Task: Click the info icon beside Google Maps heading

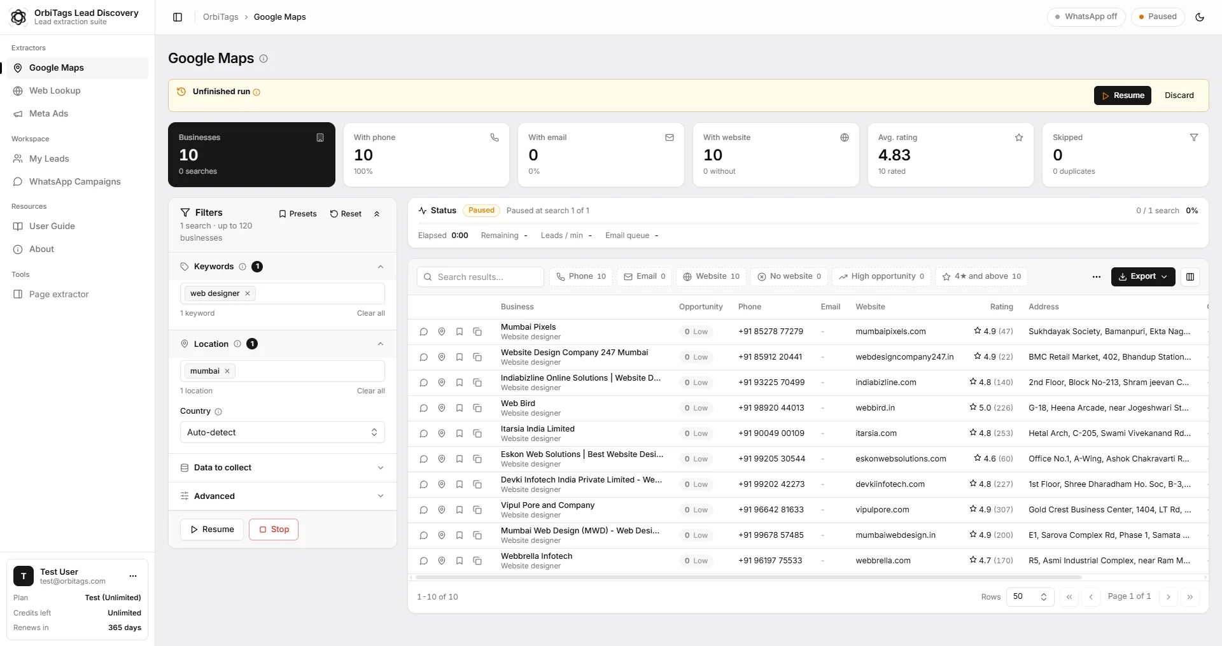Action: [263, 59]
